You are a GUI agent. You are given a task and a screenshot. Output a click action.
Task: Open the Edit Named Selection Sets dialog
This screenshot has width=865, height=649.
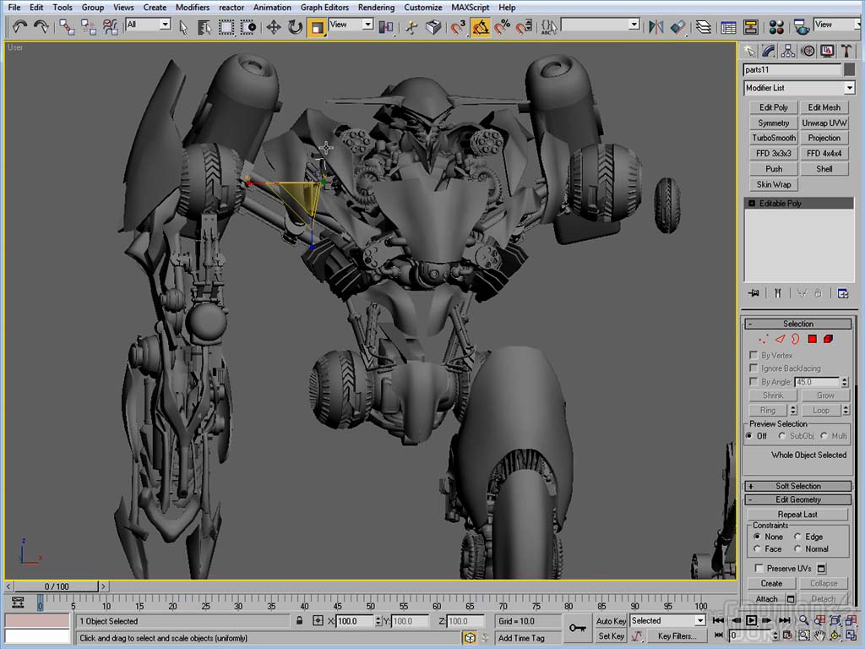(x=549, y=26)
